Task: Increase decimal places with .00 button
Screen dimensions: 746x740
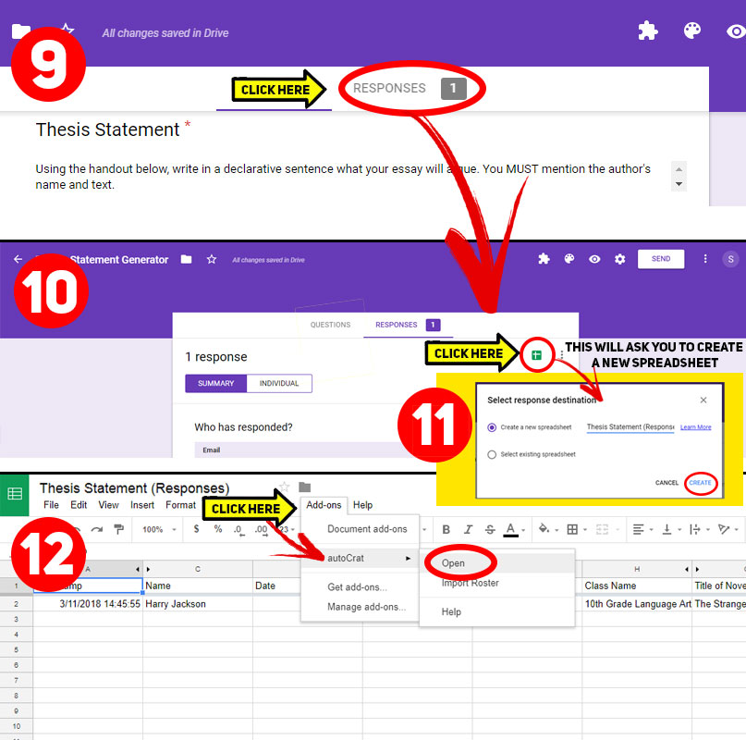Action: click(x=261, y=530)
